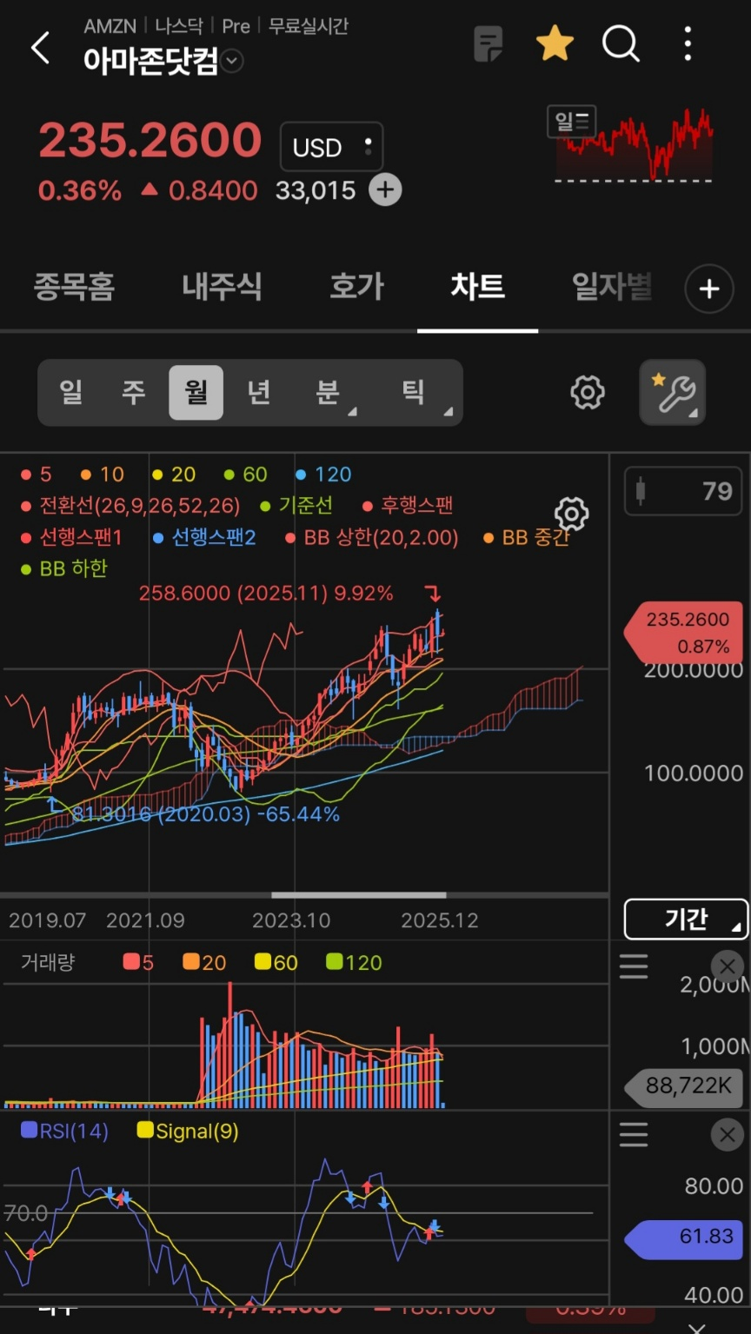751x1334 pixels.
Task: Go back with the left arrow
Action: 40,47
